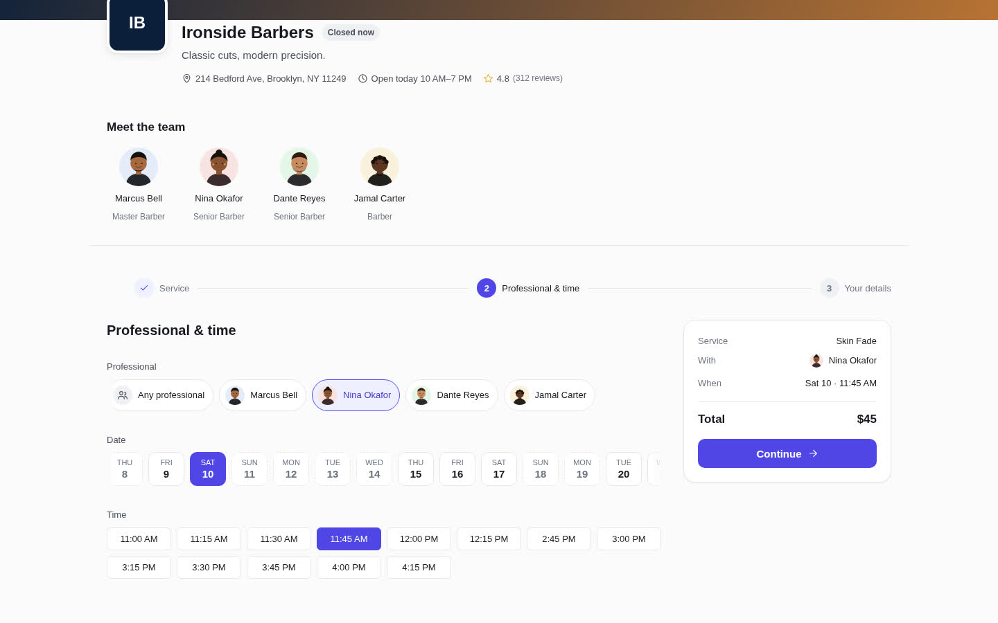998x623 pixels.
Task: Click the IB shop logo
Action: (137, 24)
